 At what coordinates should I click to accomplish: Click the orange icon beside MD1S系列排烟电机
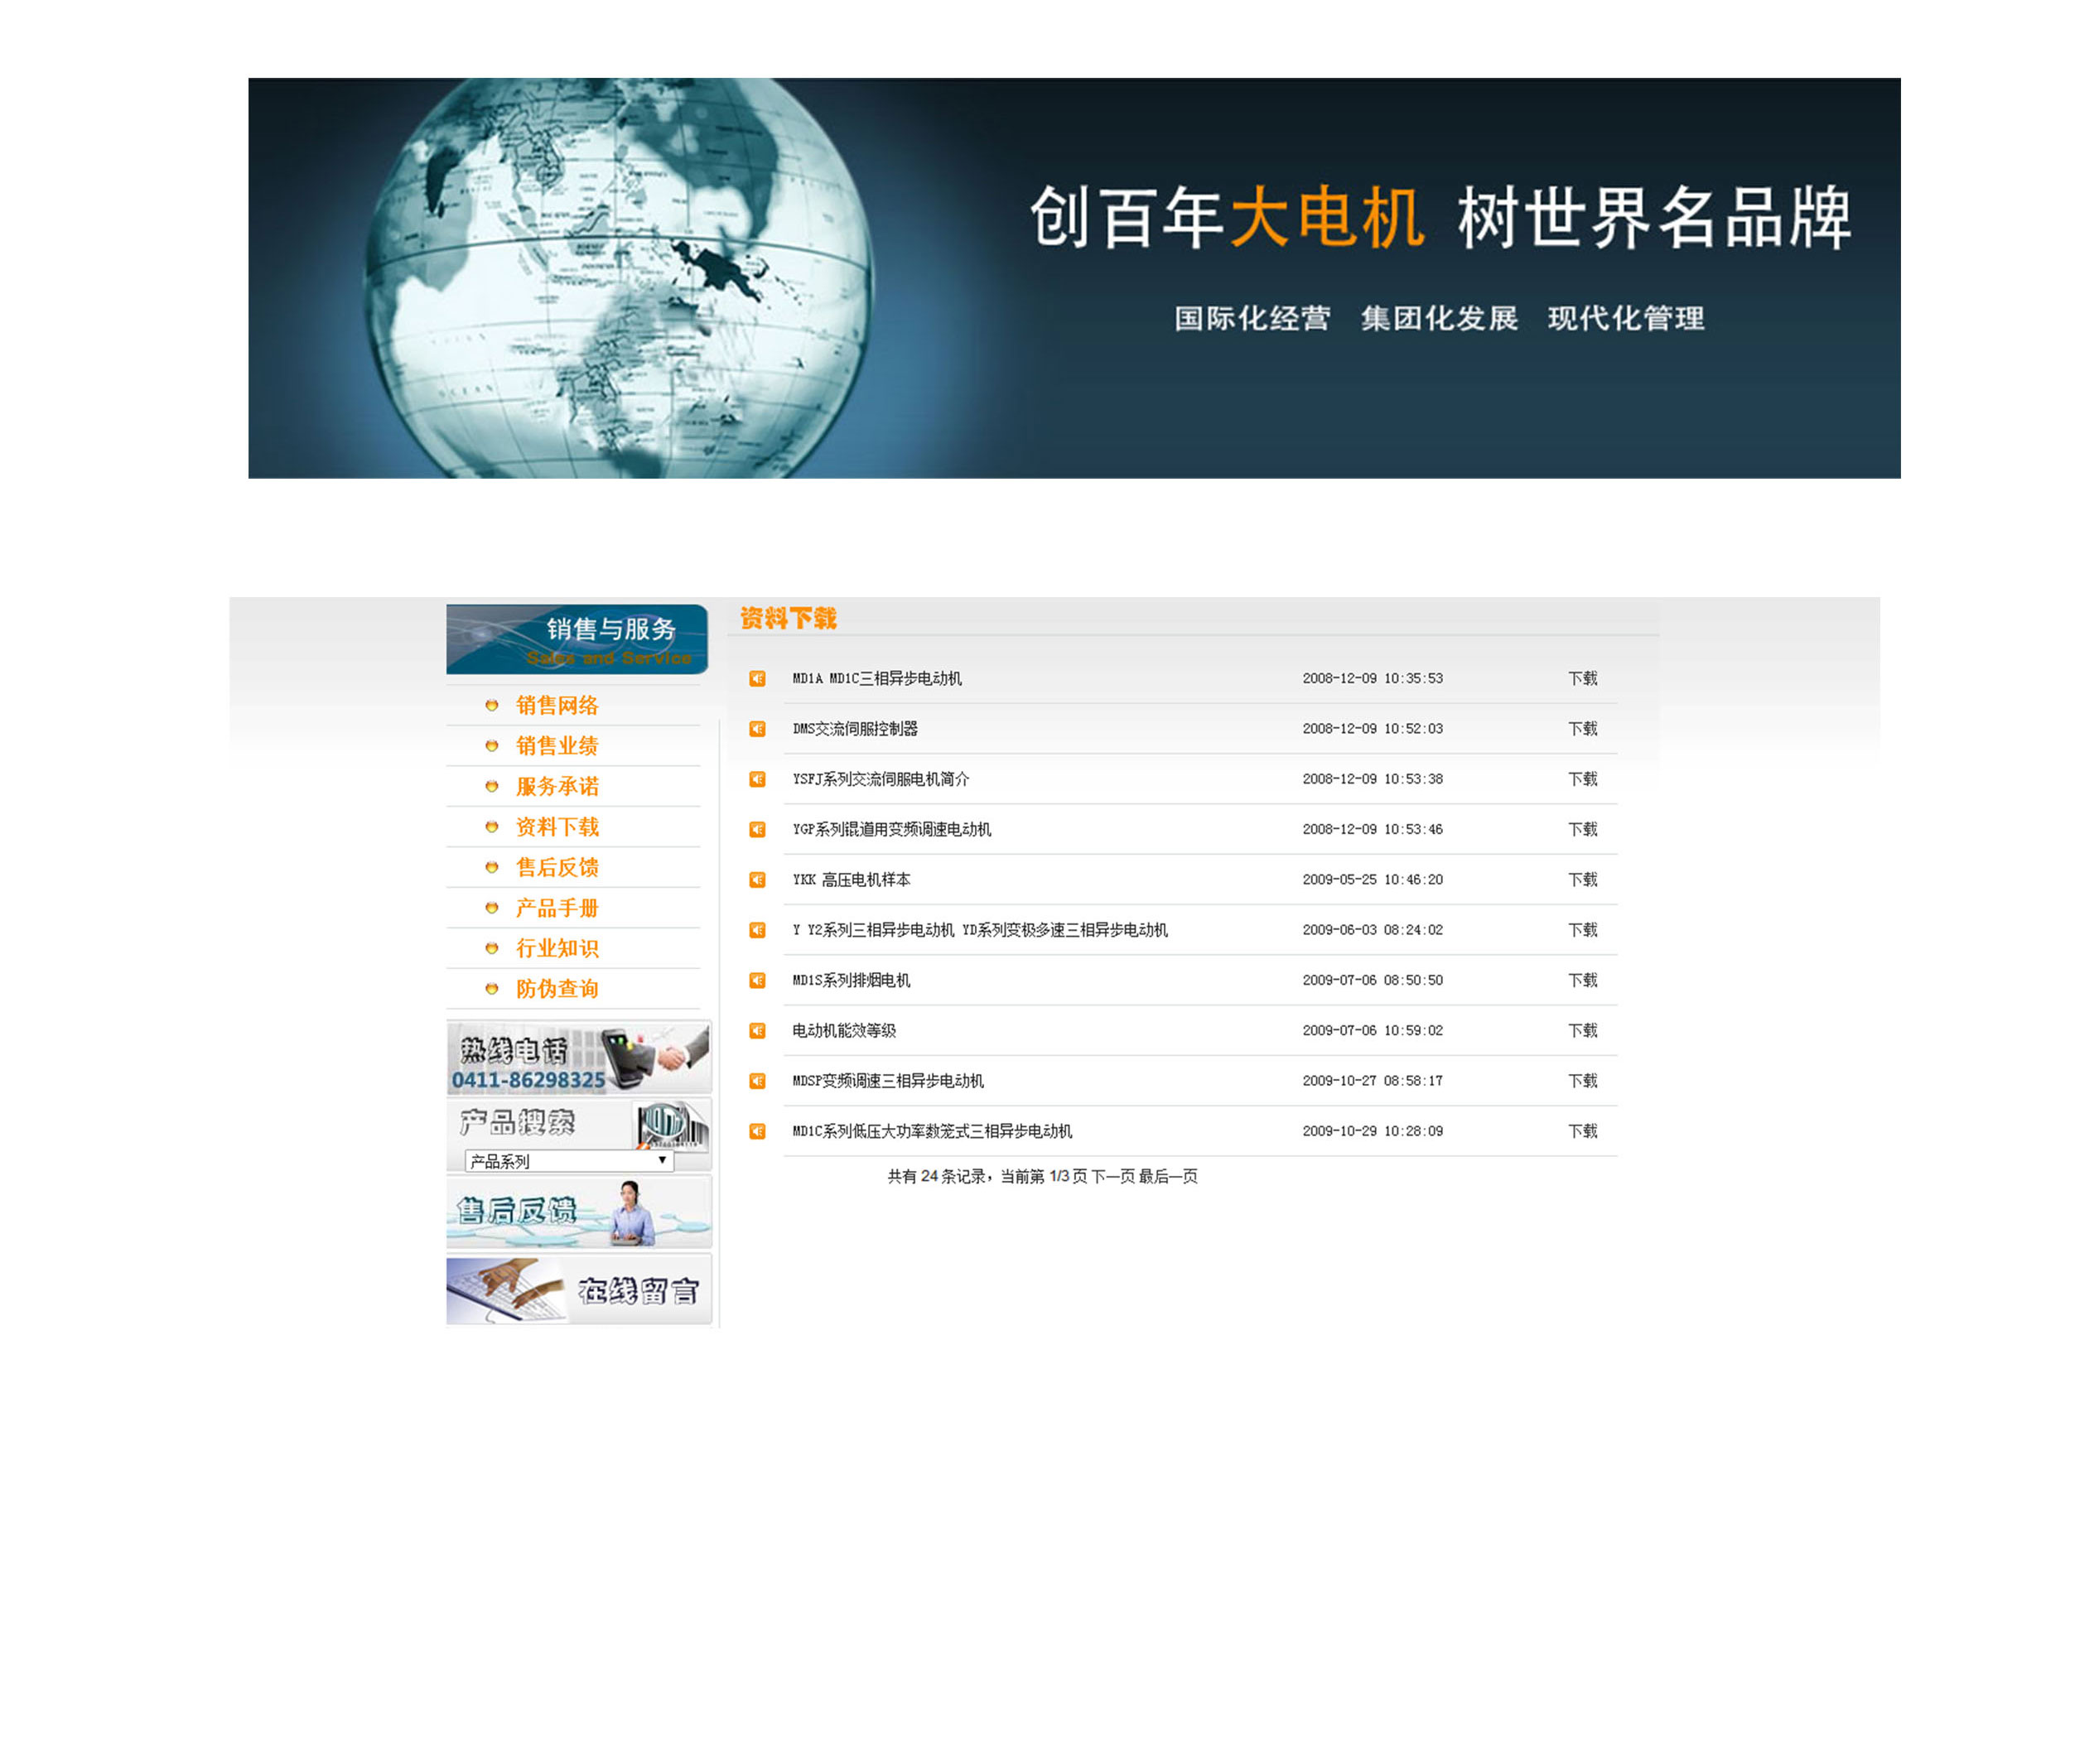tap(757, 981)
